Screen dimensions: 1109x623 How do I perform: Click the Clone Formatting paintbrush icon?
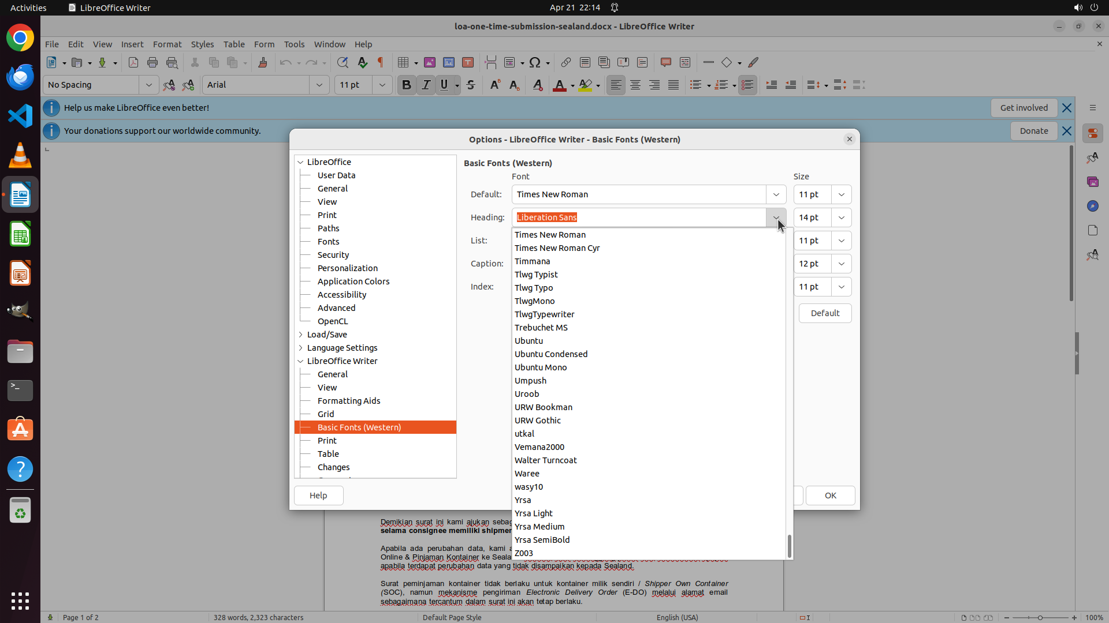tap(263, 62)
